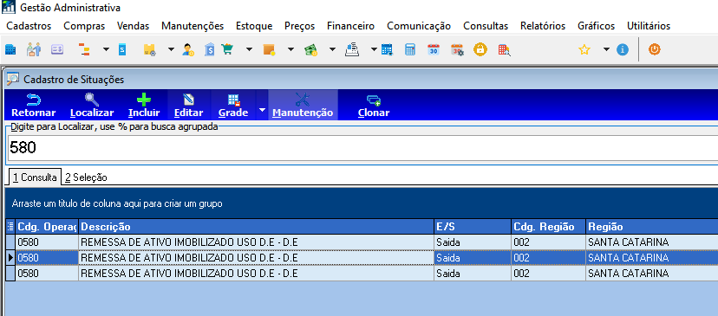Open the Gráficos menu
This screenshot has width=718, height=316.
point(597,26)
